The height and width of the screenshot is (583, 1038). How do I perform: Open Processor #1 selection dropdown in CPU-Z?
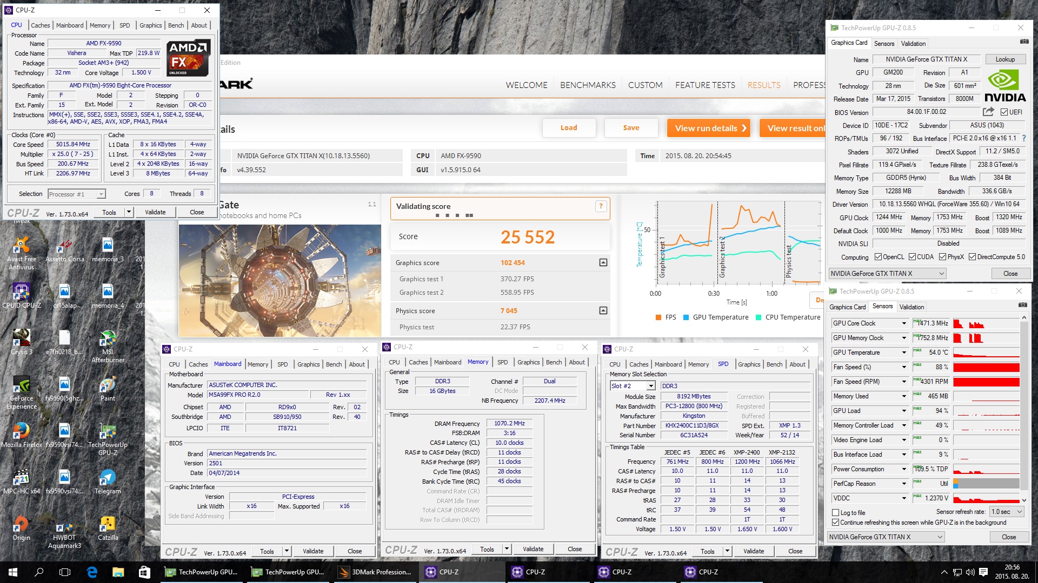[77, 194]
